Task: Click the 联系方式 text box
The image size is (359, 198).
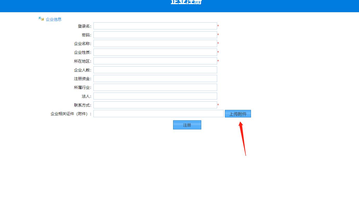Action: [155, 105]
